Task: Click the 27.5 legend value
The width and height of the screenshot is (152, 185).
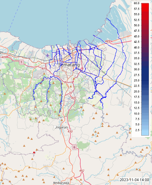Action: point(136,75)
